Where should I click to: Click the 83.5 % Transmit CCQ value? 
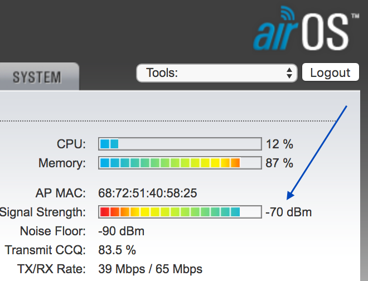(x=117, y=250)
